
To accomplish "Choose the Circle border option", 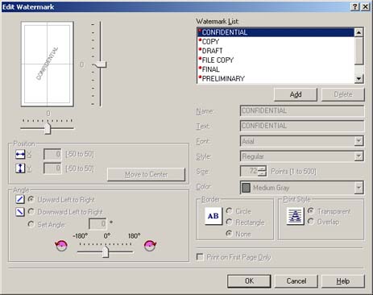I will pyautogui.click(x=229, y=211).
